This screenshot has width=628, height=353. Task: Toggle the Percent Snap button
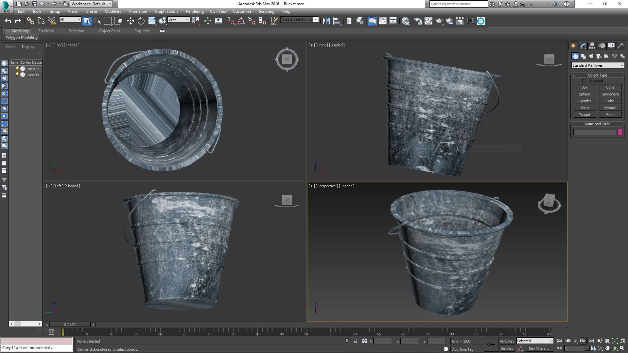pos(252,21)
